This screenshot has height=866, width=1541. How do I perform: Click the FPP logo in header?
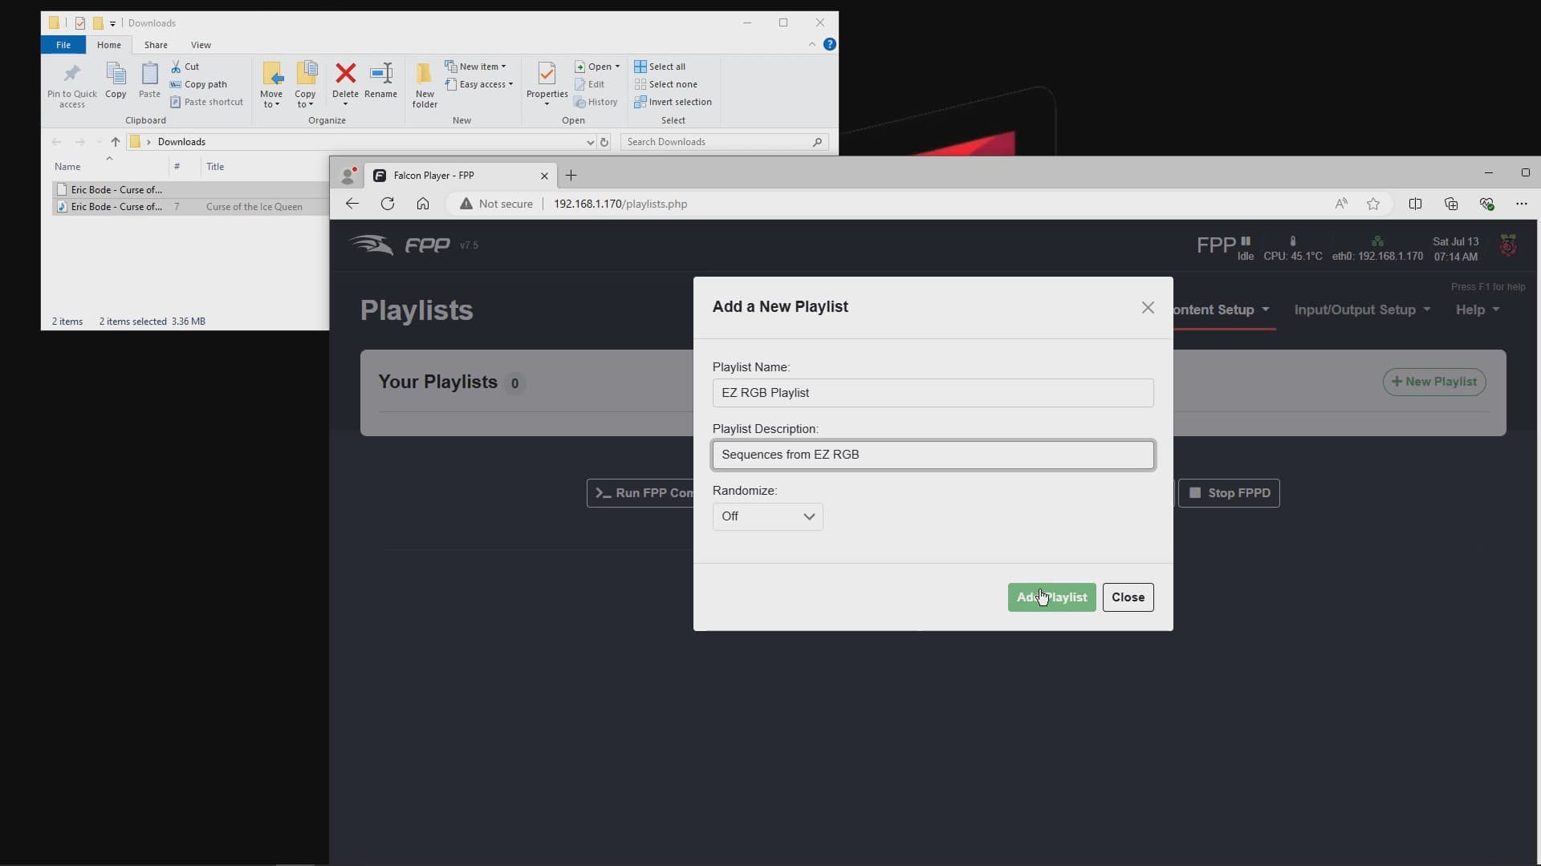coord(400,245)
